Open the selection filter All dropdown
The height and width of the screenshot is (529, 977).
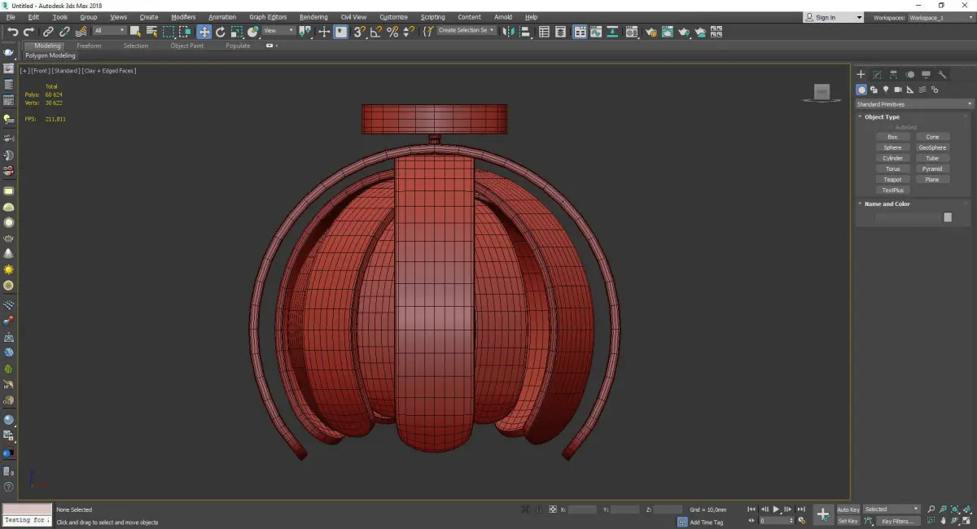click(x=109, y=31)
